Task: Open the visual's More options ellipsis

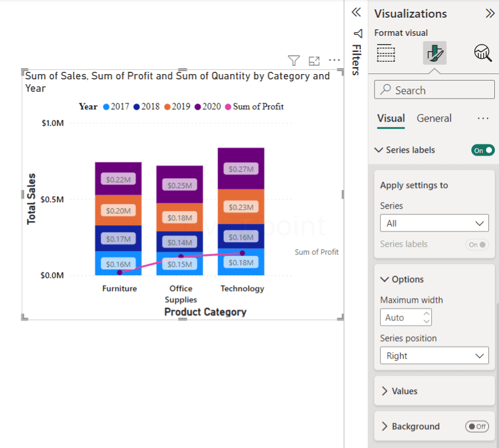Action: 334,60
